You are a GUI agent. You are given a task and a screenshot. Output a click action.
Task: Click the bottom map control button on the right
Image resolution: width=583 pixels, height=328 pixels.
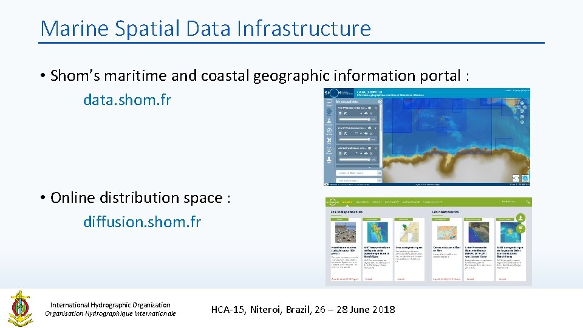coord(522,122)
